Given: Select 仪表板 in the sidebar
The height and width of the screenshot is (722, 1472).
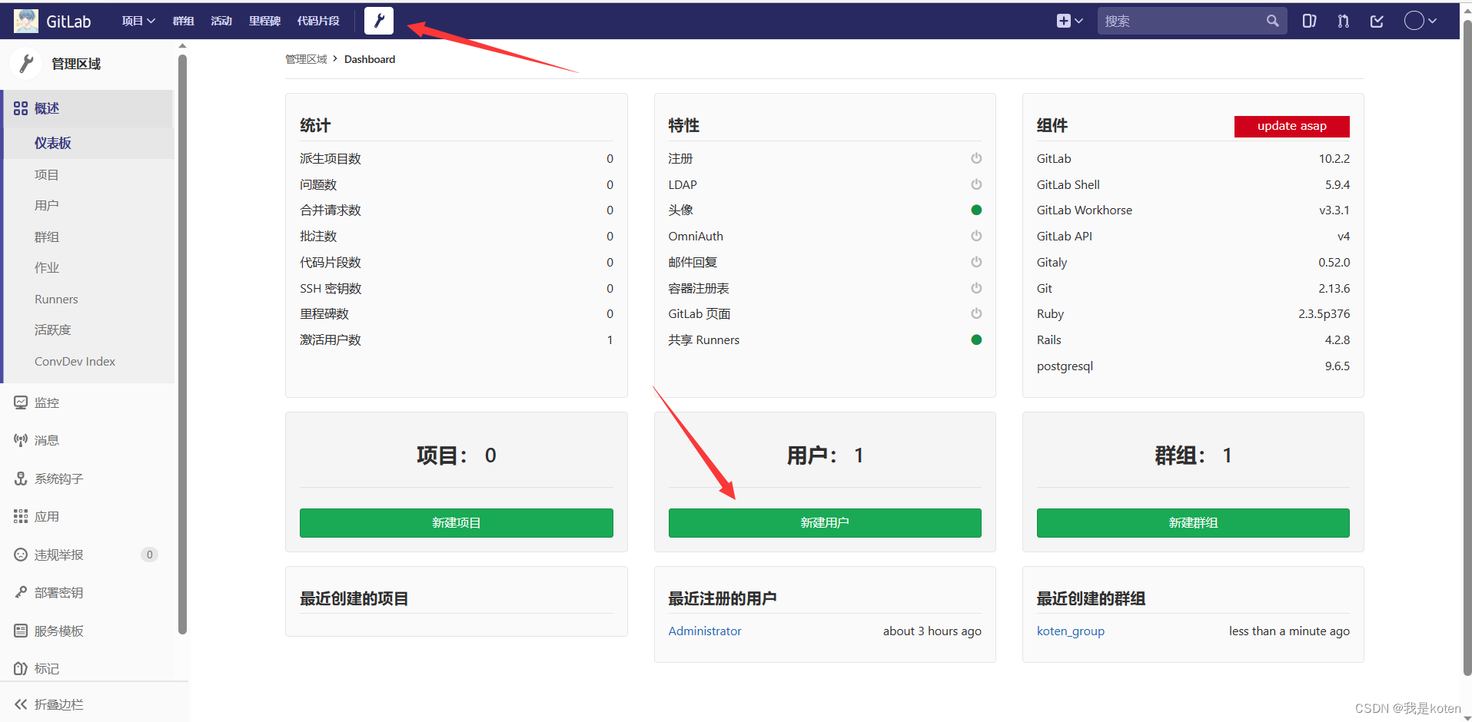Looking at the screenshot, I should (x=52, y=143).
